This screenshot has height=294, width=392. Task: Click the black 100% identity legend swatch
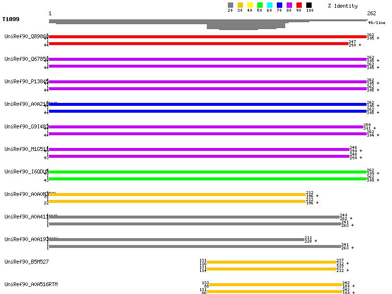[309, 5]
